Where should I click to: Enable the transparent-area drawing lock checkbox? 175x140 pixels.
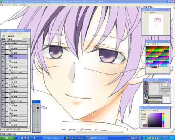point(3,43)
